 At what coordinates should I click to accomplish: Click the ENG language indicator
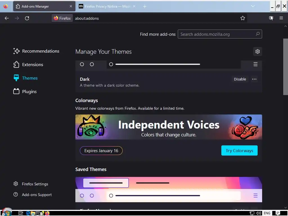[267, 213]
